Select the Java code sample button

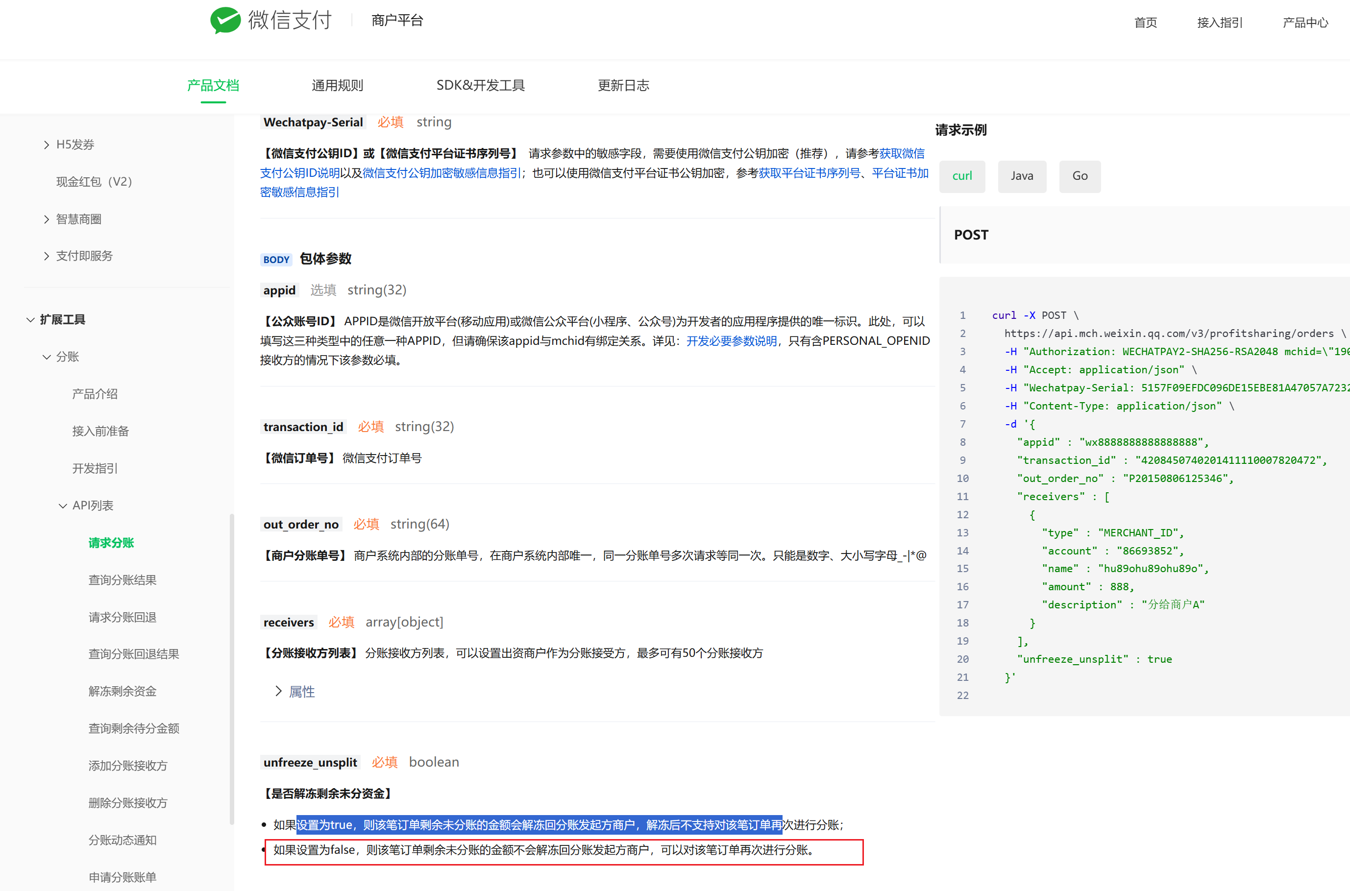[1022, 176]
